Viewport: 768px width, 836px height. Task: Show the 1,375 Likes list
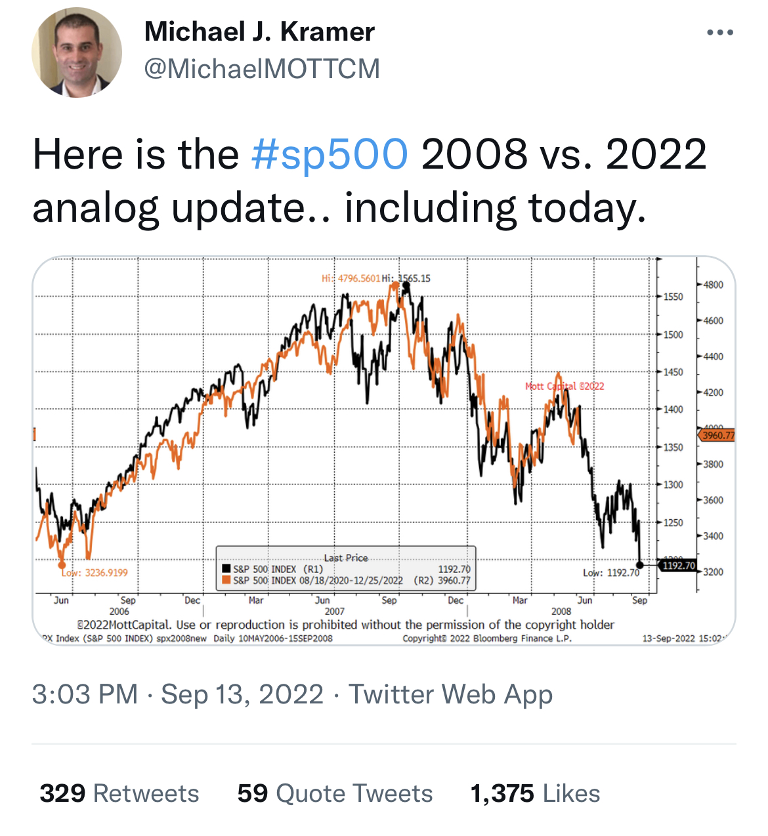pos(535,793)
